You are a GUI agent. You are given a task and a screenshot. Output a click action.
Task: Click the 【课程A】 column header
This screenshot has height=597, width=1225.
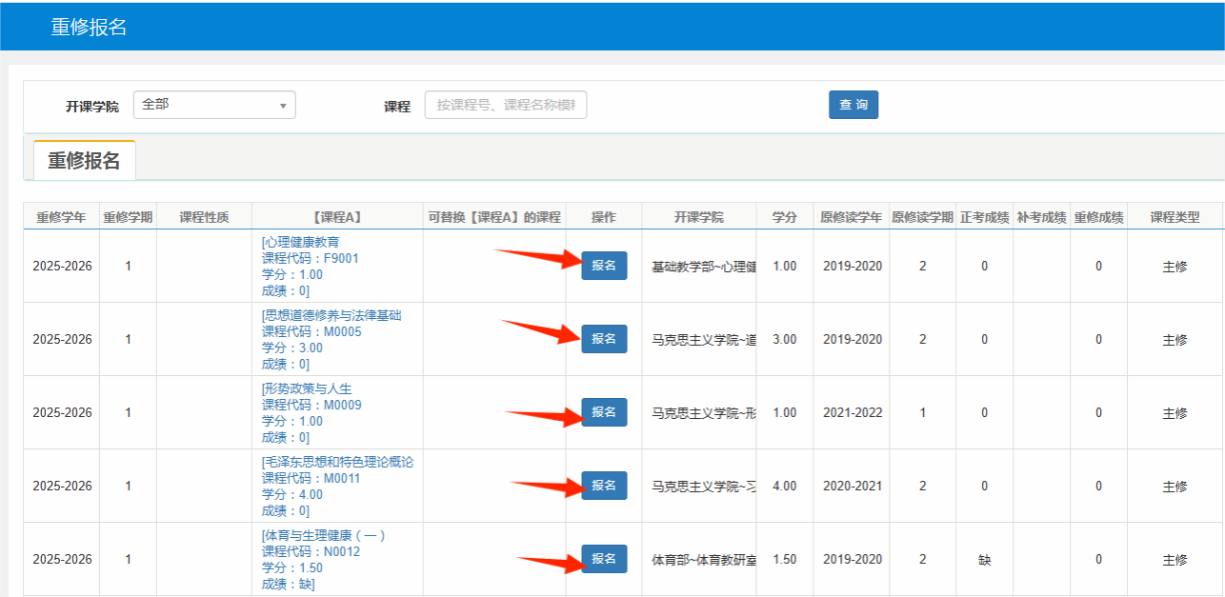(337, 217)
